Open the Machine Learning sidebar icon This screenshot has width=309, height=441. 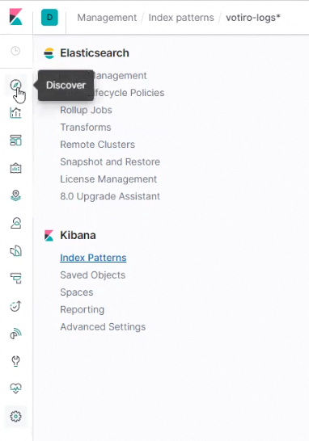[16, 223]
